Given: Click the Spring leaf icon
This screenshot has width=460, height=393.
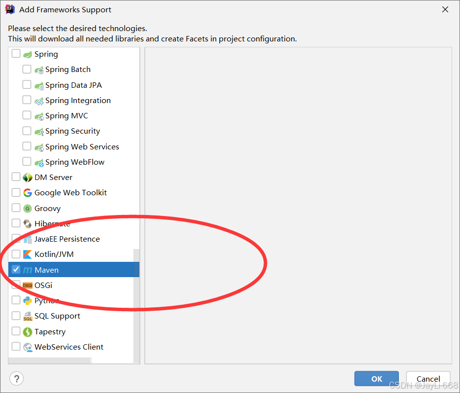Looking at the screenshot, I should point(27,54).
